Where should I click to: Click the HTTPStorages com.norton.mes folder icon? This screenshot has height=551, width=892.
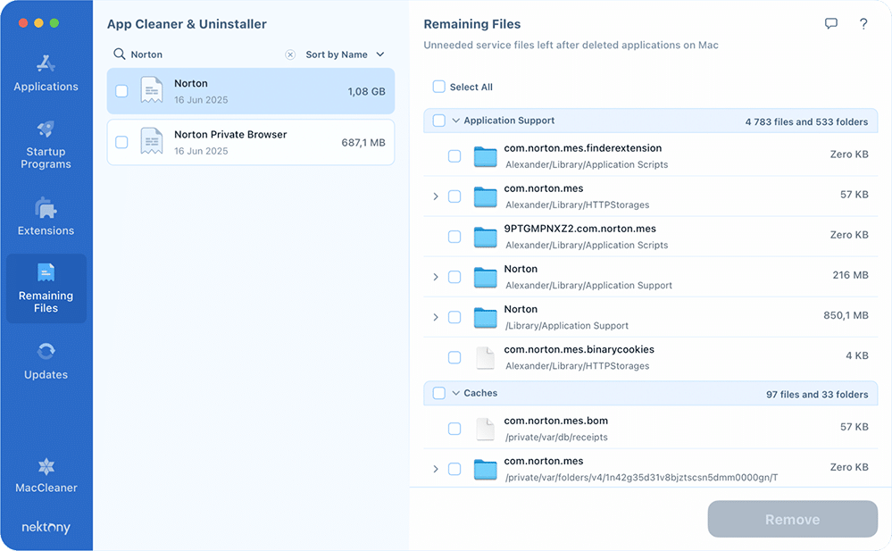click(485, 196)
